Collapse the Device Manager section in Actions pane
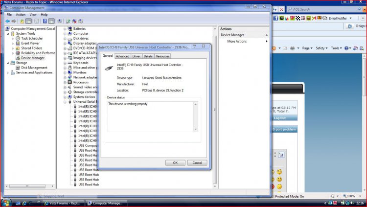 click(x=266, y=35)
